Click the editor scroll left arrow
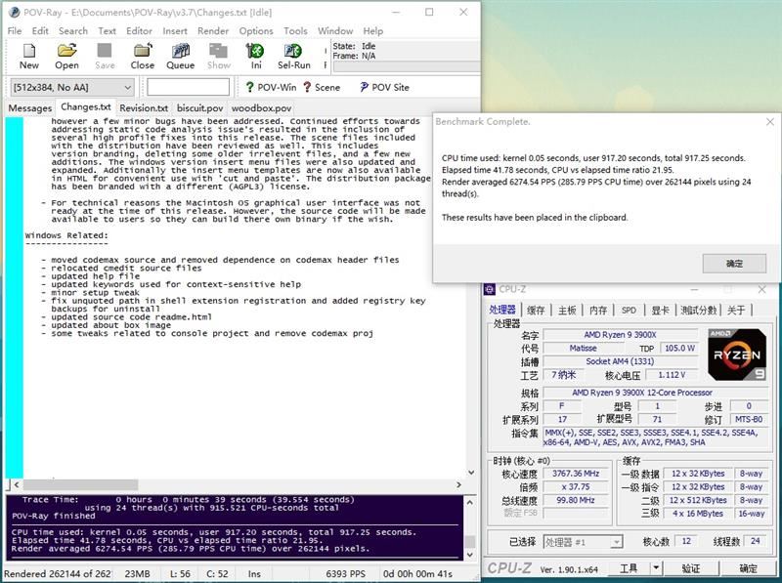Screen dimensions: 782x583 coord(17,484)
